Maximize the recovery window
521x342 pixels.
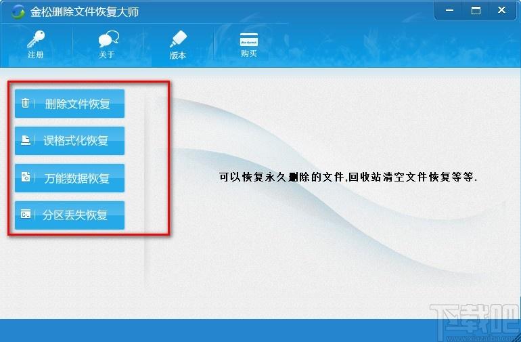pyautogui.click(x=476, y=10)
